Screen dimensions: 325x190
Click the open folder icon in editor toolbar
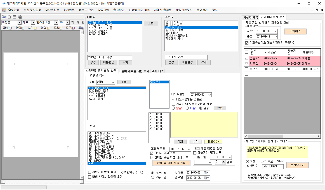[4, 17]
